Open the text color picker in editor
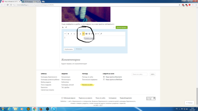The width and height of the screenshot is (198, 111). click(x=80, y=34)
